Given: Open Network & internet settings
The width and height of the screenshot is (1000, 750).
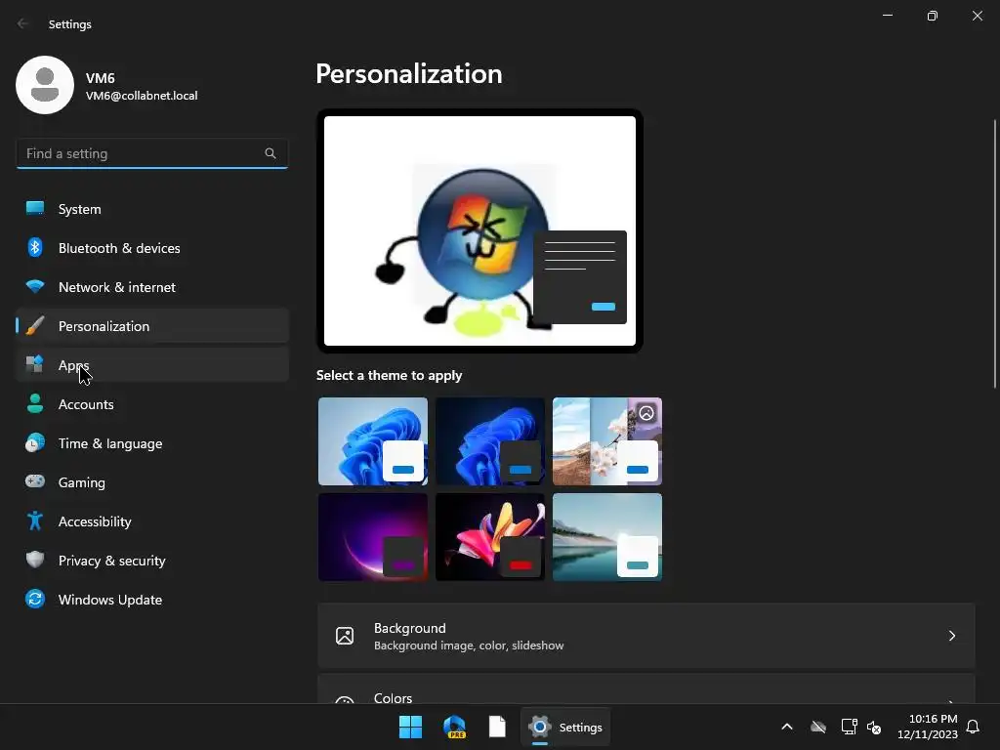Looking at the screenshot, I should point(152,287).
